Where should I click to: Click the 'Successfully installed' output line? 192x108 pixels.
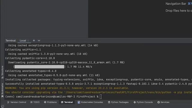click(x=99, y=84)
